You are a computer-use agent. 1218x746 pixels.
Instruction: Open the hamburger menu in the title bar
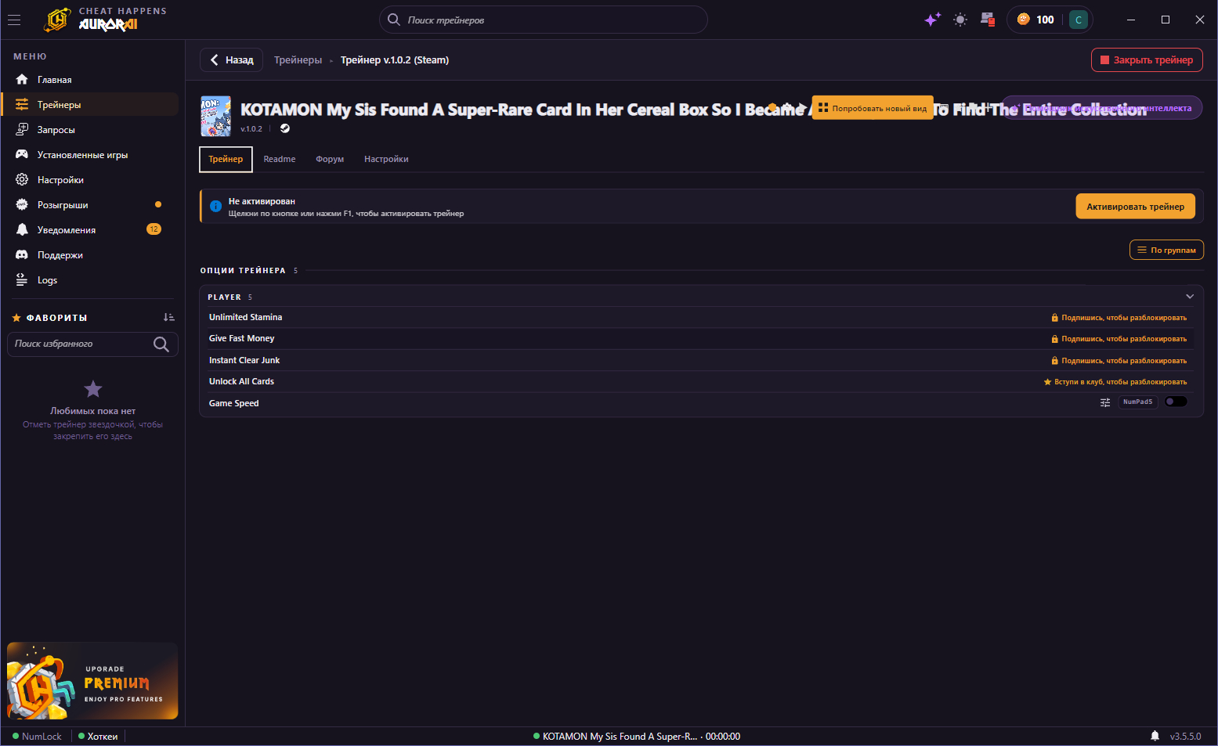click(14, 20)
